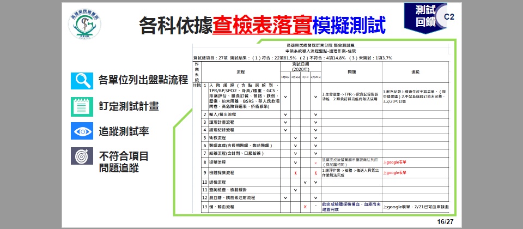Screen dimensions: 523x229
Task: Click the 追蹤測試率 label
Action: point(124,131)
